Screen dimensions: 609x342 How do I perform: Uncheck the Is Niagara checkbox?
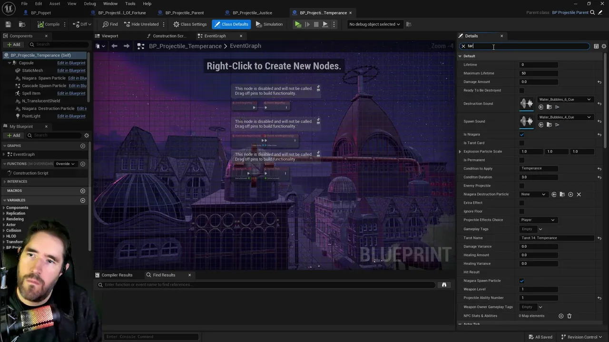[522, 134]
